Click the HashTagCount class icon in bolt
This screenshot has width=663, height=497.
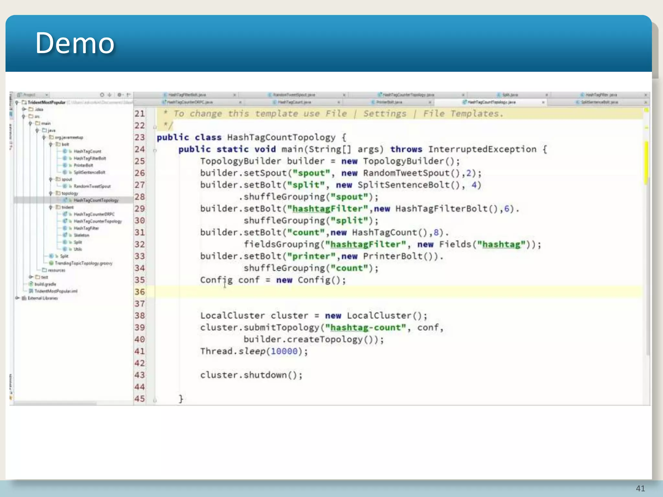point(65,151)
